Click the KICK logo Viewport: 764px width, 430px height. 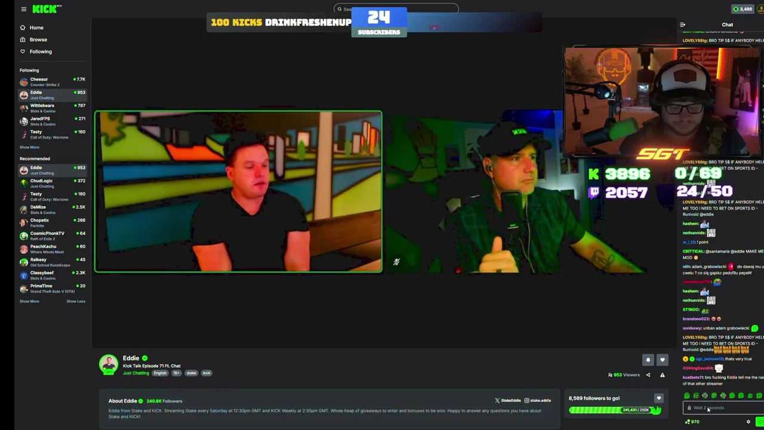(46, 8)
